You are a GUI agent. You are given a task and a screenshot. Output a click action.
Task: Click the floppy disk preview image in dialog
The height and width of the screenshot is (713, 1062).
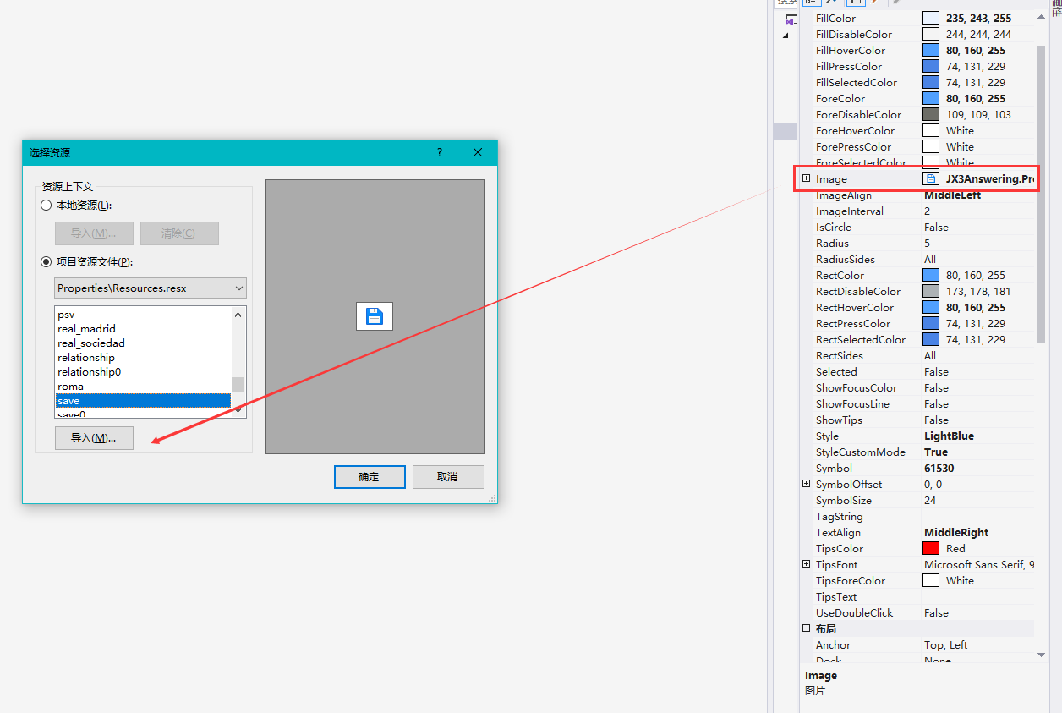click(375, 315)
